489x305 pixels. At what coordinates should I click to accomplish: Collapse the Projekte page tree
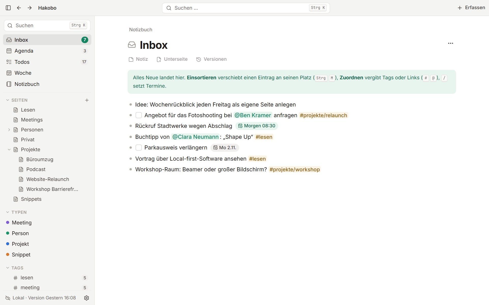coord(9,149)
